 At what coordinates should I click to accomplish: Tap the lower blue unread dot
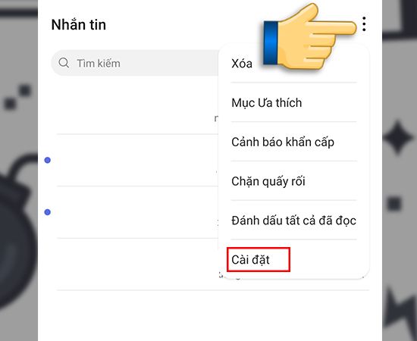[x=47, y=212]
